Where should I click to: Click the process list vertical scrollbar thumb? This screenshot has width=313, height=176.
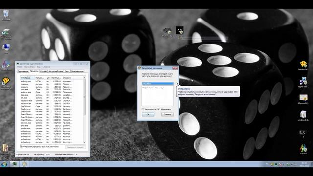(84, 97)
